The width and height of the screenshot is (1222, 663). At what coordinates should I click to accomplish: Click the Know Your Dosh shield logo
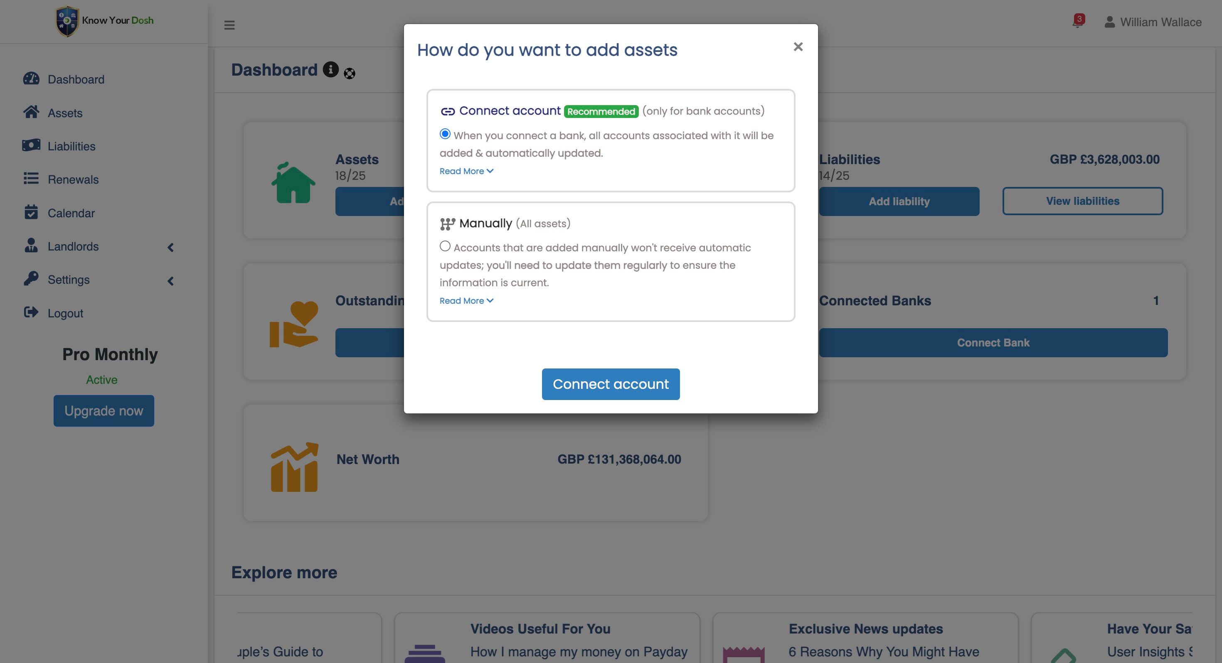pyautogui.click(x=67, y=21)
